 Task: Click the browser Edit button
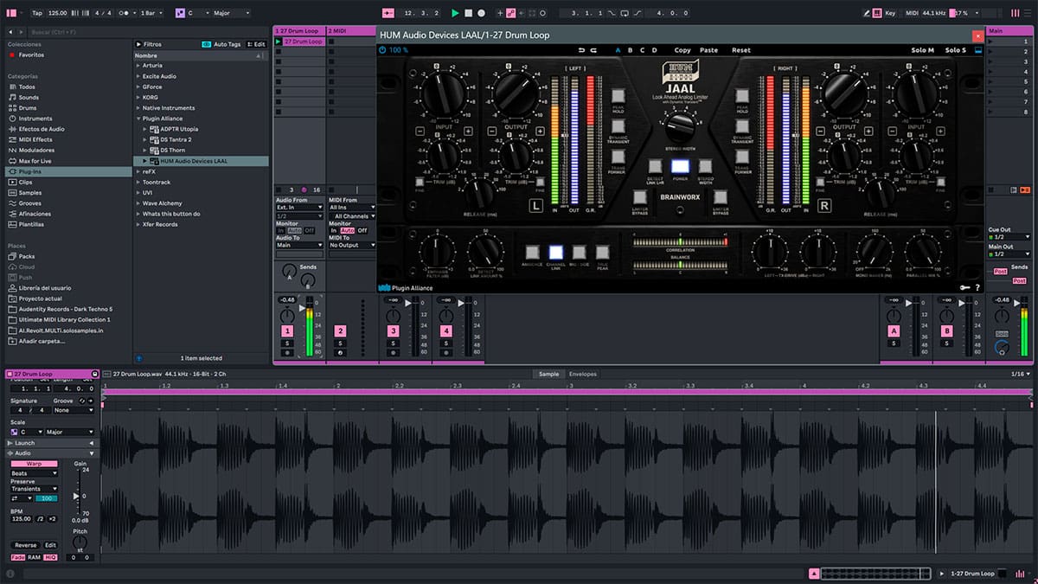coord(257,44)
